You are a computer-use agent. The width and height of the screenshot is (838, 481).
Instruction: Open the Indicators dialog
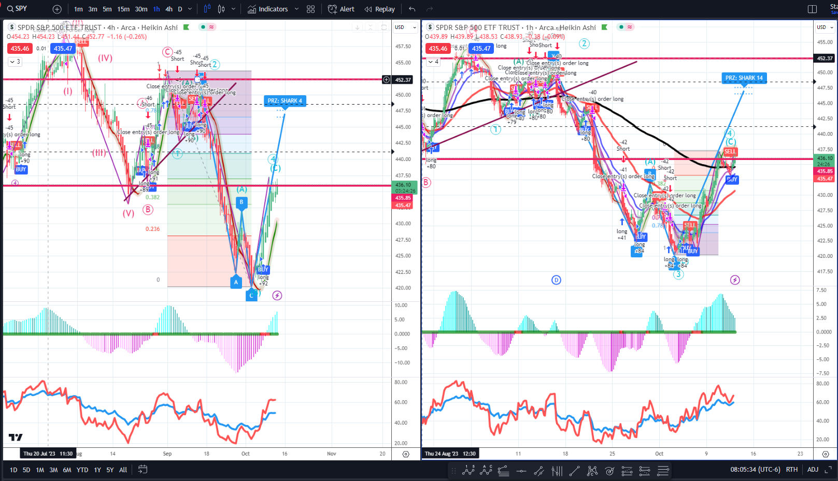coord(267,9)
